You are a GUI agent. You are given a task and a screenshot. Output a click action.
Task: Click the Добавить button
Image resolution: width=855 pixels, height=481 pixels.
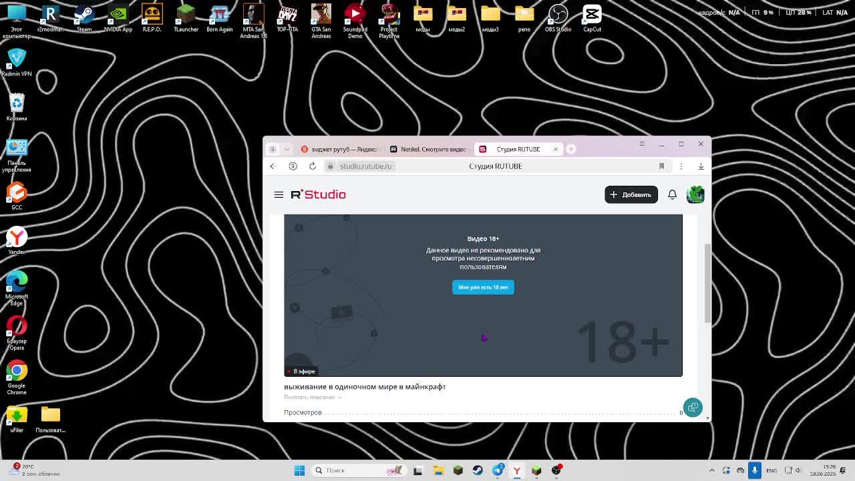pyautogui.click(x=631, y=194)
